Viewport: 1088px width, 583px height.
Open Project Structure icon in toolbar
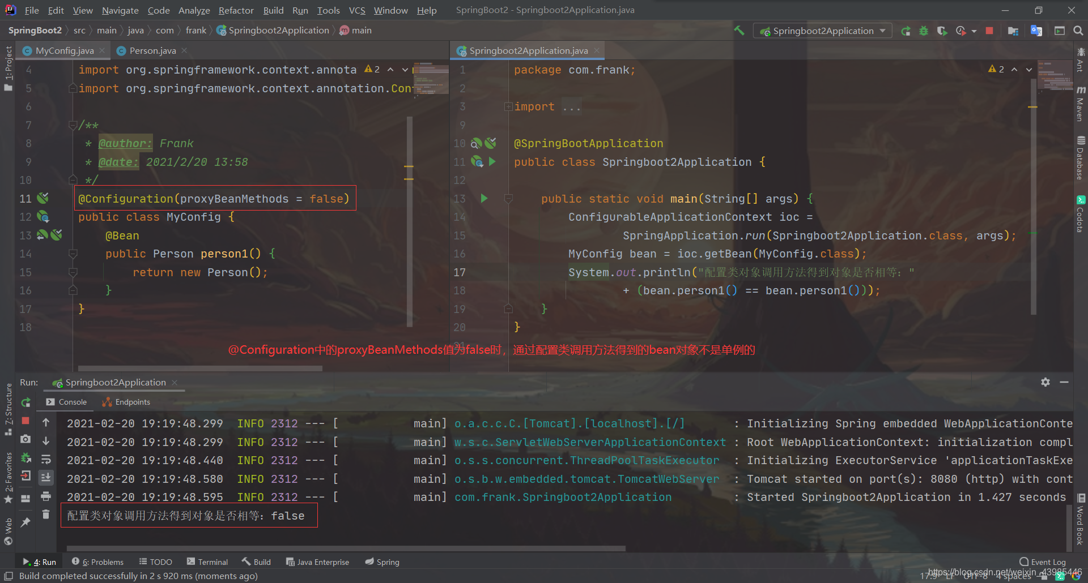(1013, 31)
